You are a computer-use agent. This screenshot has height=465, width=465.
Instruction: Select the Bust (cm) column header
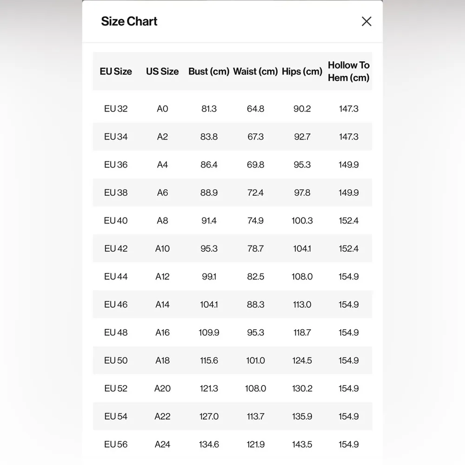point(209,72)
